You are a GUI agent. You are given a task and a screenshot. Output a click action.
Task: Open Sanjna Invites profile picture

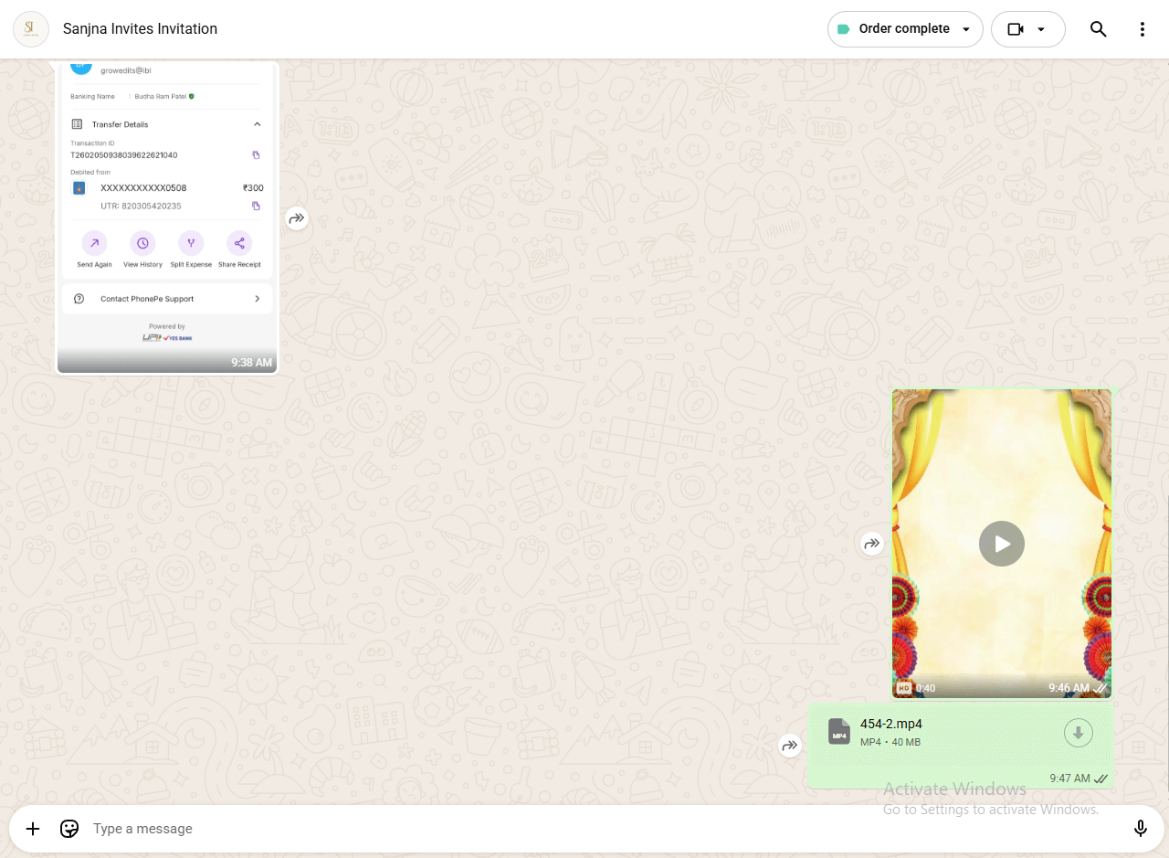point(31,29)
